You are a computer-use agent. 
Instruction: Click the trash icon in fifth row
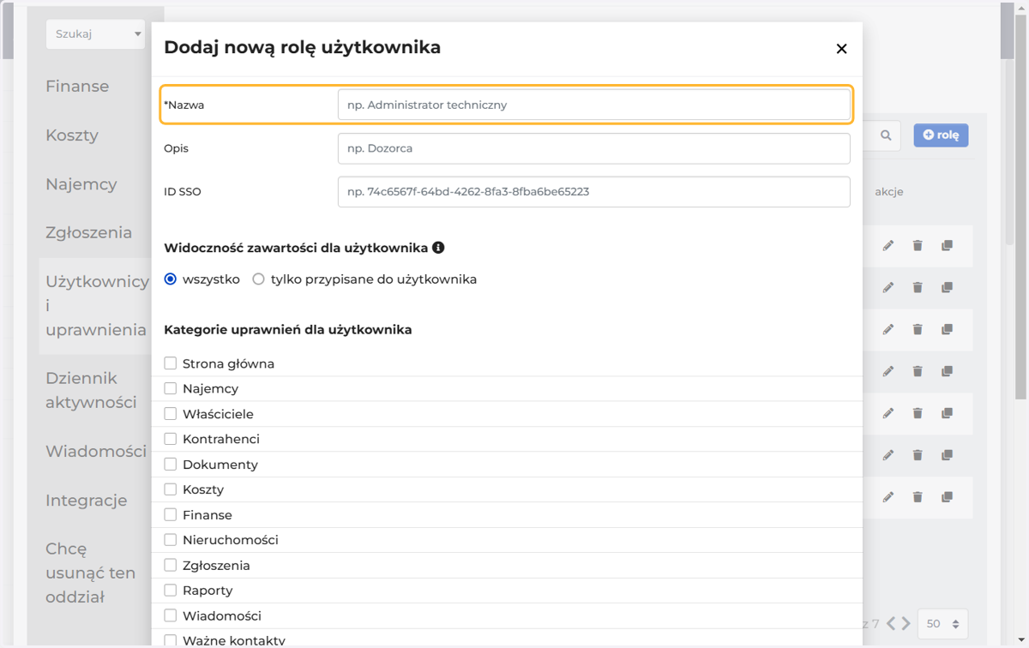918,413
